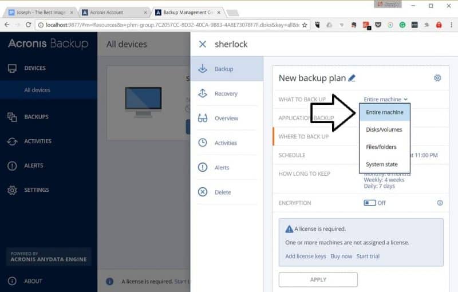
Task: Close the Backup Management browser tab
Action: 219,13
